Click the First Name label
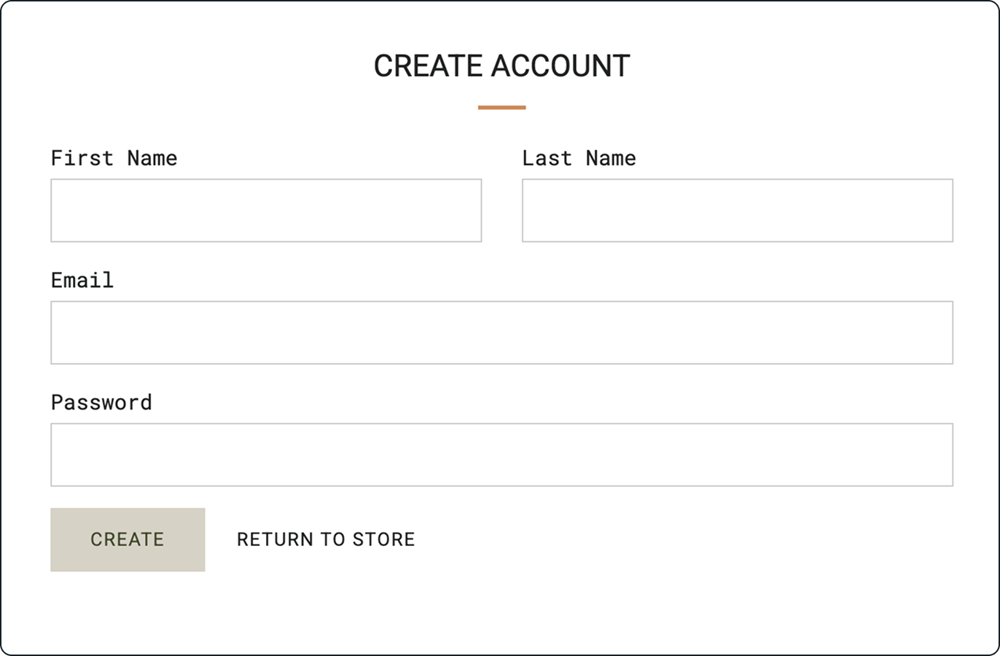This screenshot has width=1000, height=656. coord(114,158)
